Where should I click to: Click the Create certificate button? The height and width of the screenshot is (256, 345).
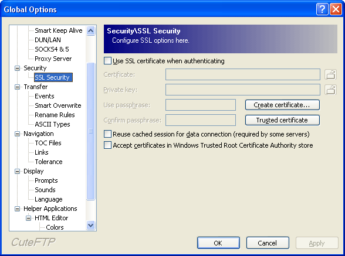tap(282, 105)
